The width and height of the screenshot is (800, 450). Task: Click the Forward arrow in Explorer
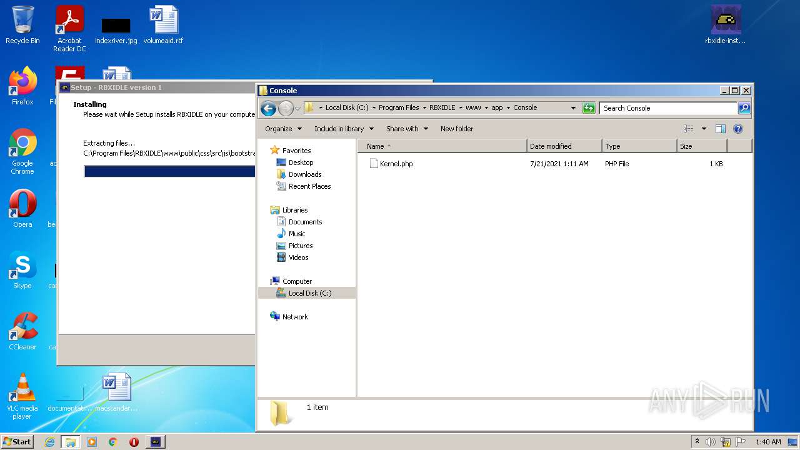(286, 108)
